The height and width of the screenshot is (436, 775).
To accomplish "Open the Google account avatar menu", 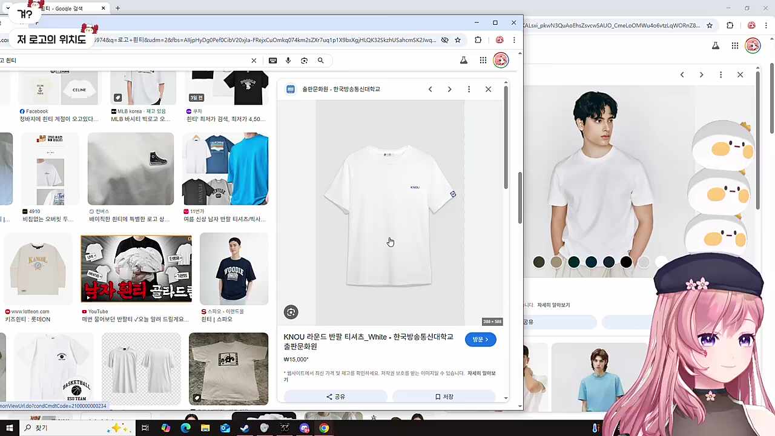I will click(501, 61).
